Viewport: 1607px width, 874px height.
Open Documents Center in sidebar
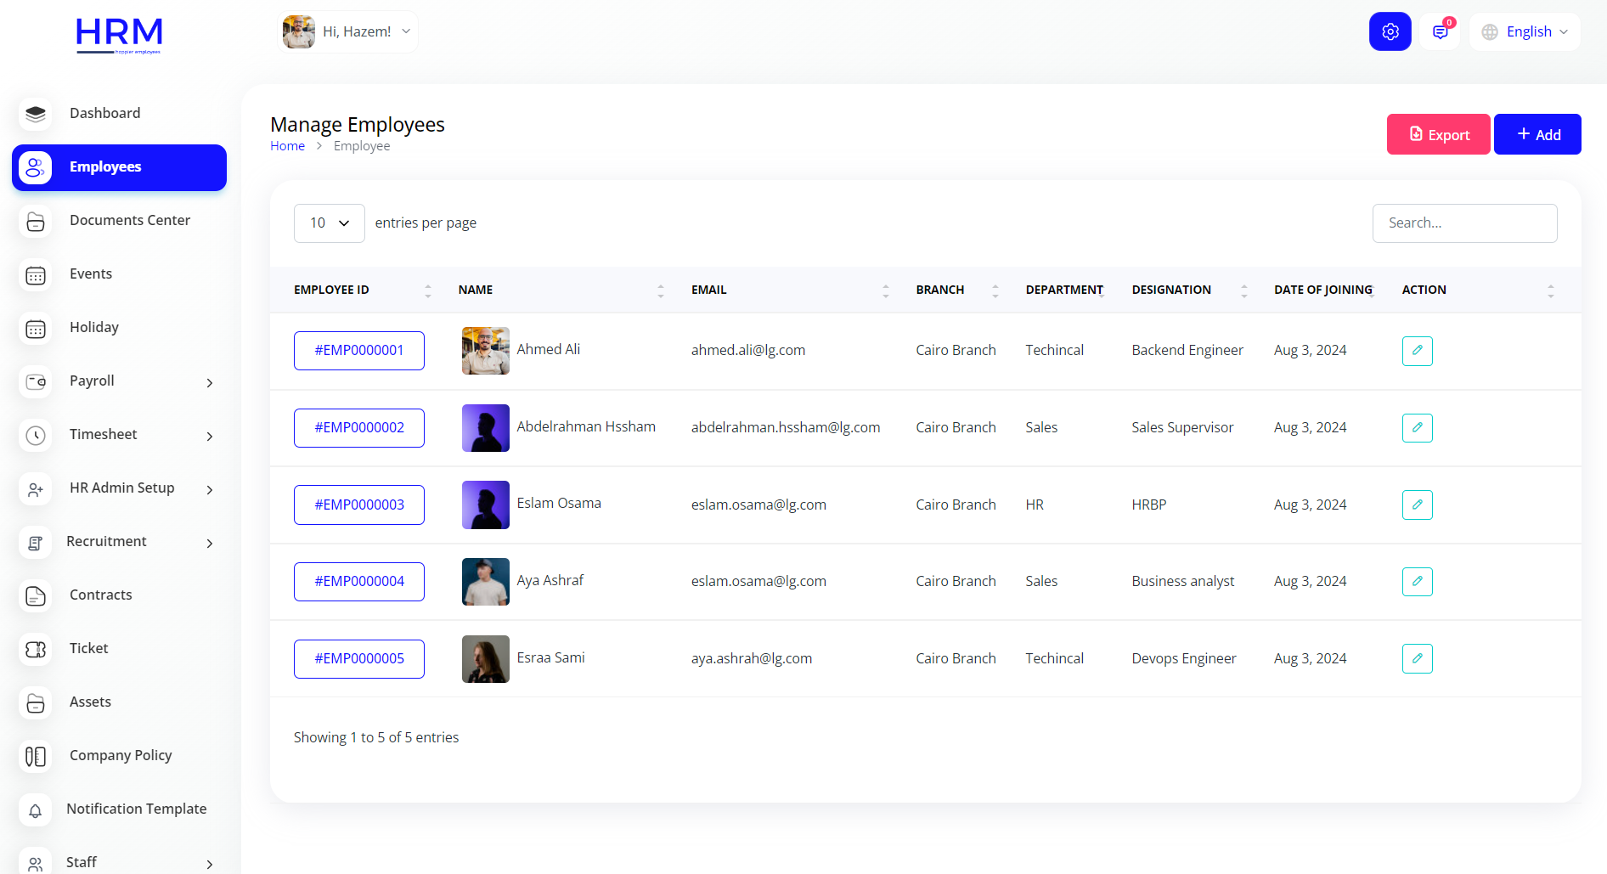pyautogui.click(x=129, y=221)
